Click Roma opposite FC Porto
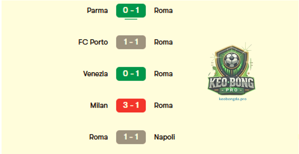 (163, 42)
